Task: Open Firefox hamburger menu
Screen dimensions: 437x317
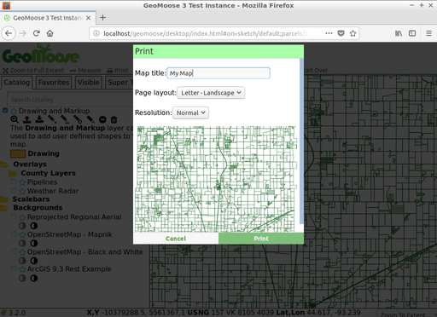Action: point(428,33)
